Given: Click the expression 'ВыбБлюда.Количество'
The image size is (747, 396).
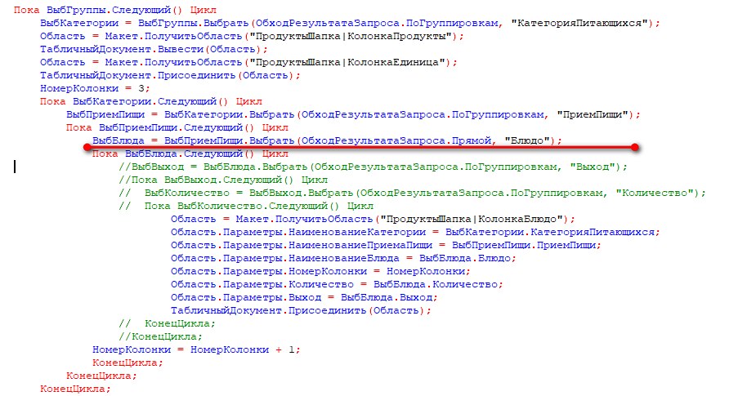Looking at the screenshot, I should click(435, 285).
